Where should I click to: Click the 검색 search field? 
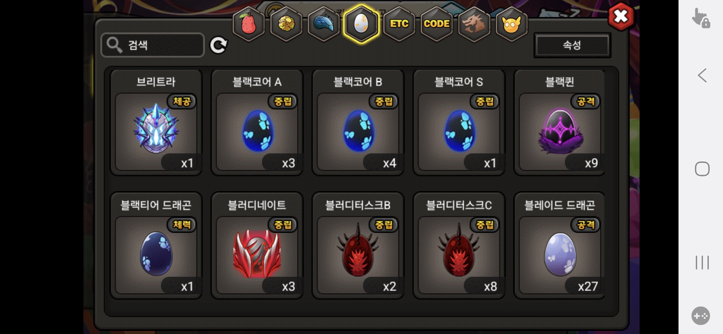point(153,45)
